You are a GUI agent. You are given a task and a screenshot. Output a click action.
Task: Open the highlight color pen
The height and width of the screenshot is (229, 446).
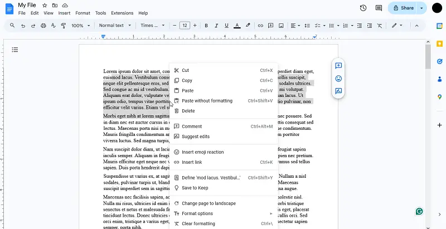(x=248, y=25)
